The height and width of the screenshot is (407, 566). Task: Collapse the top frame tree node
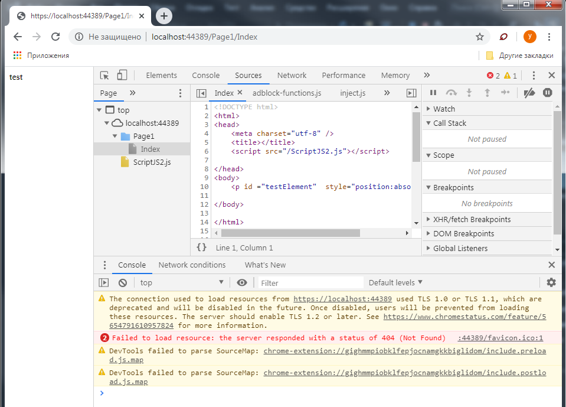(99, 110)
